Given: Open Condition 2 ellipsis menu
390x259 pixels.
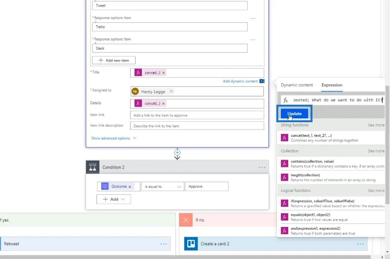Looking at the screenshot, I should [262, 167].
